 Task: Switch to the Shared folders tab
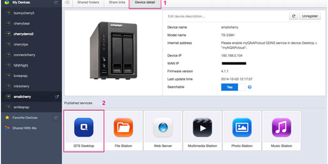pos(88,2)
